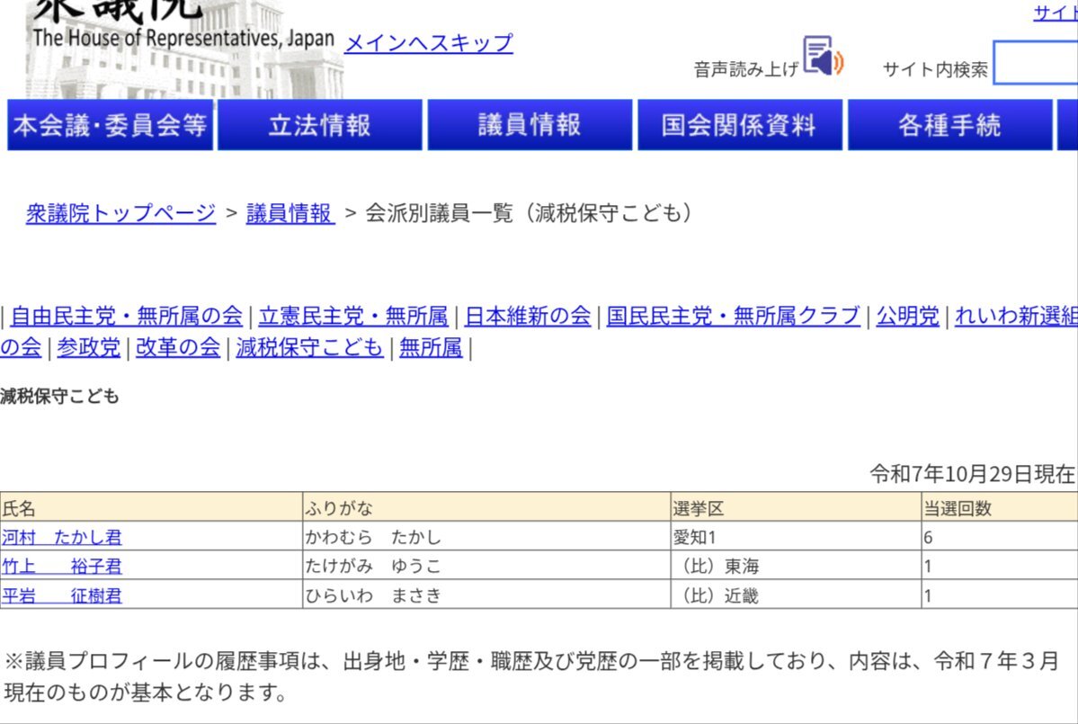Select the かわむら たかし reading cell
The width and height of the screenshot is (1078, 724).
(486, 536)
